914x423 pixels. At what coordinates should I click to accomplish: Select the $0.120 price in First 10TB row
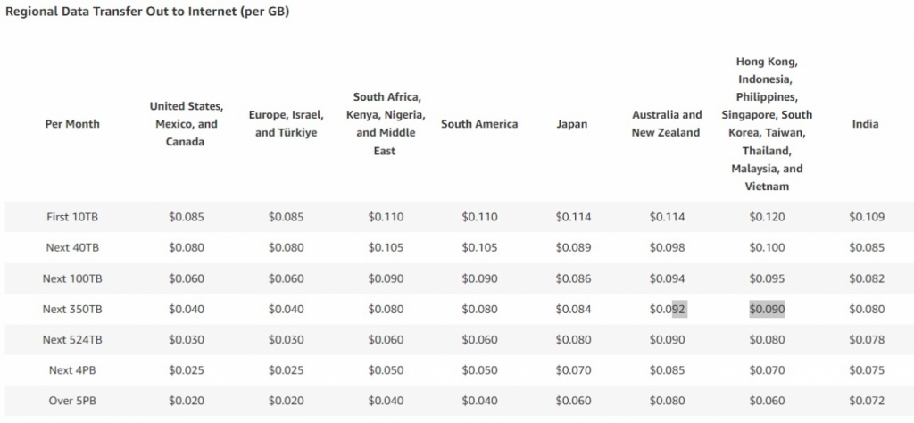click(x=767, y=217)
